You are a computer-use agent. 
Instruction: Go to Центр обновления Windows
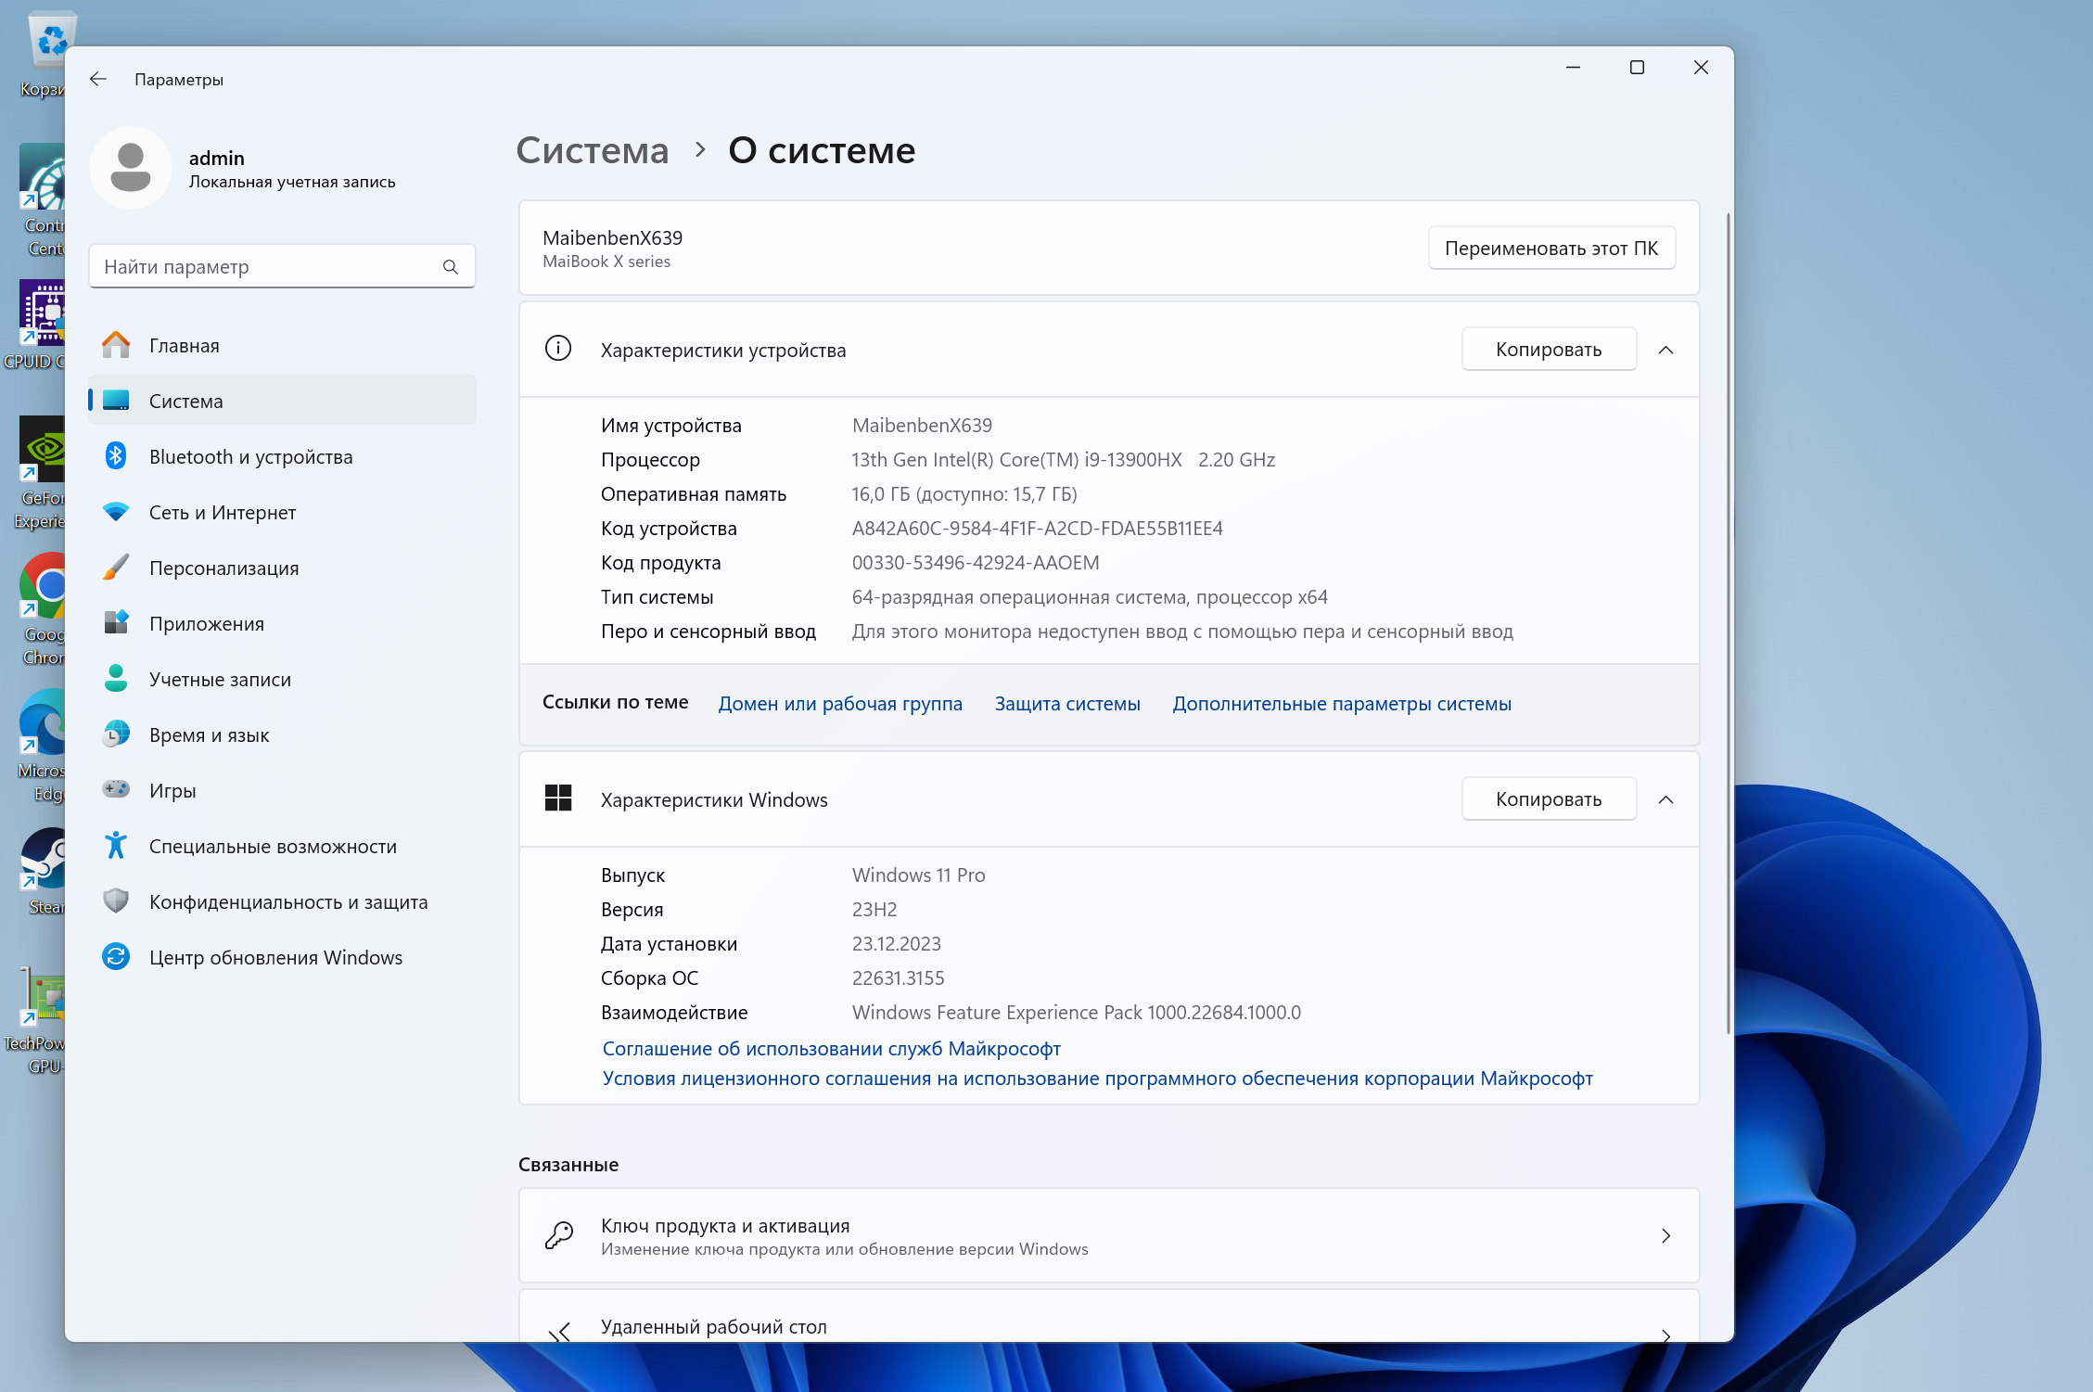(x=282, y=957)
